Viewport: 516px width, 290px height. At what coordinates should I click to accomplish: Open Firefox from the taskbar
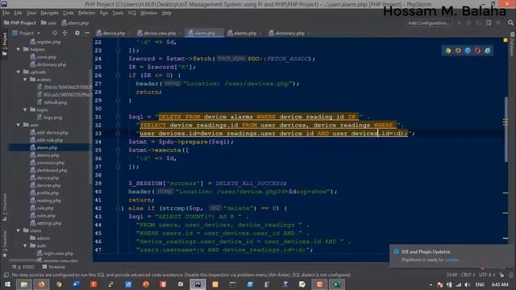click(41, 284)
